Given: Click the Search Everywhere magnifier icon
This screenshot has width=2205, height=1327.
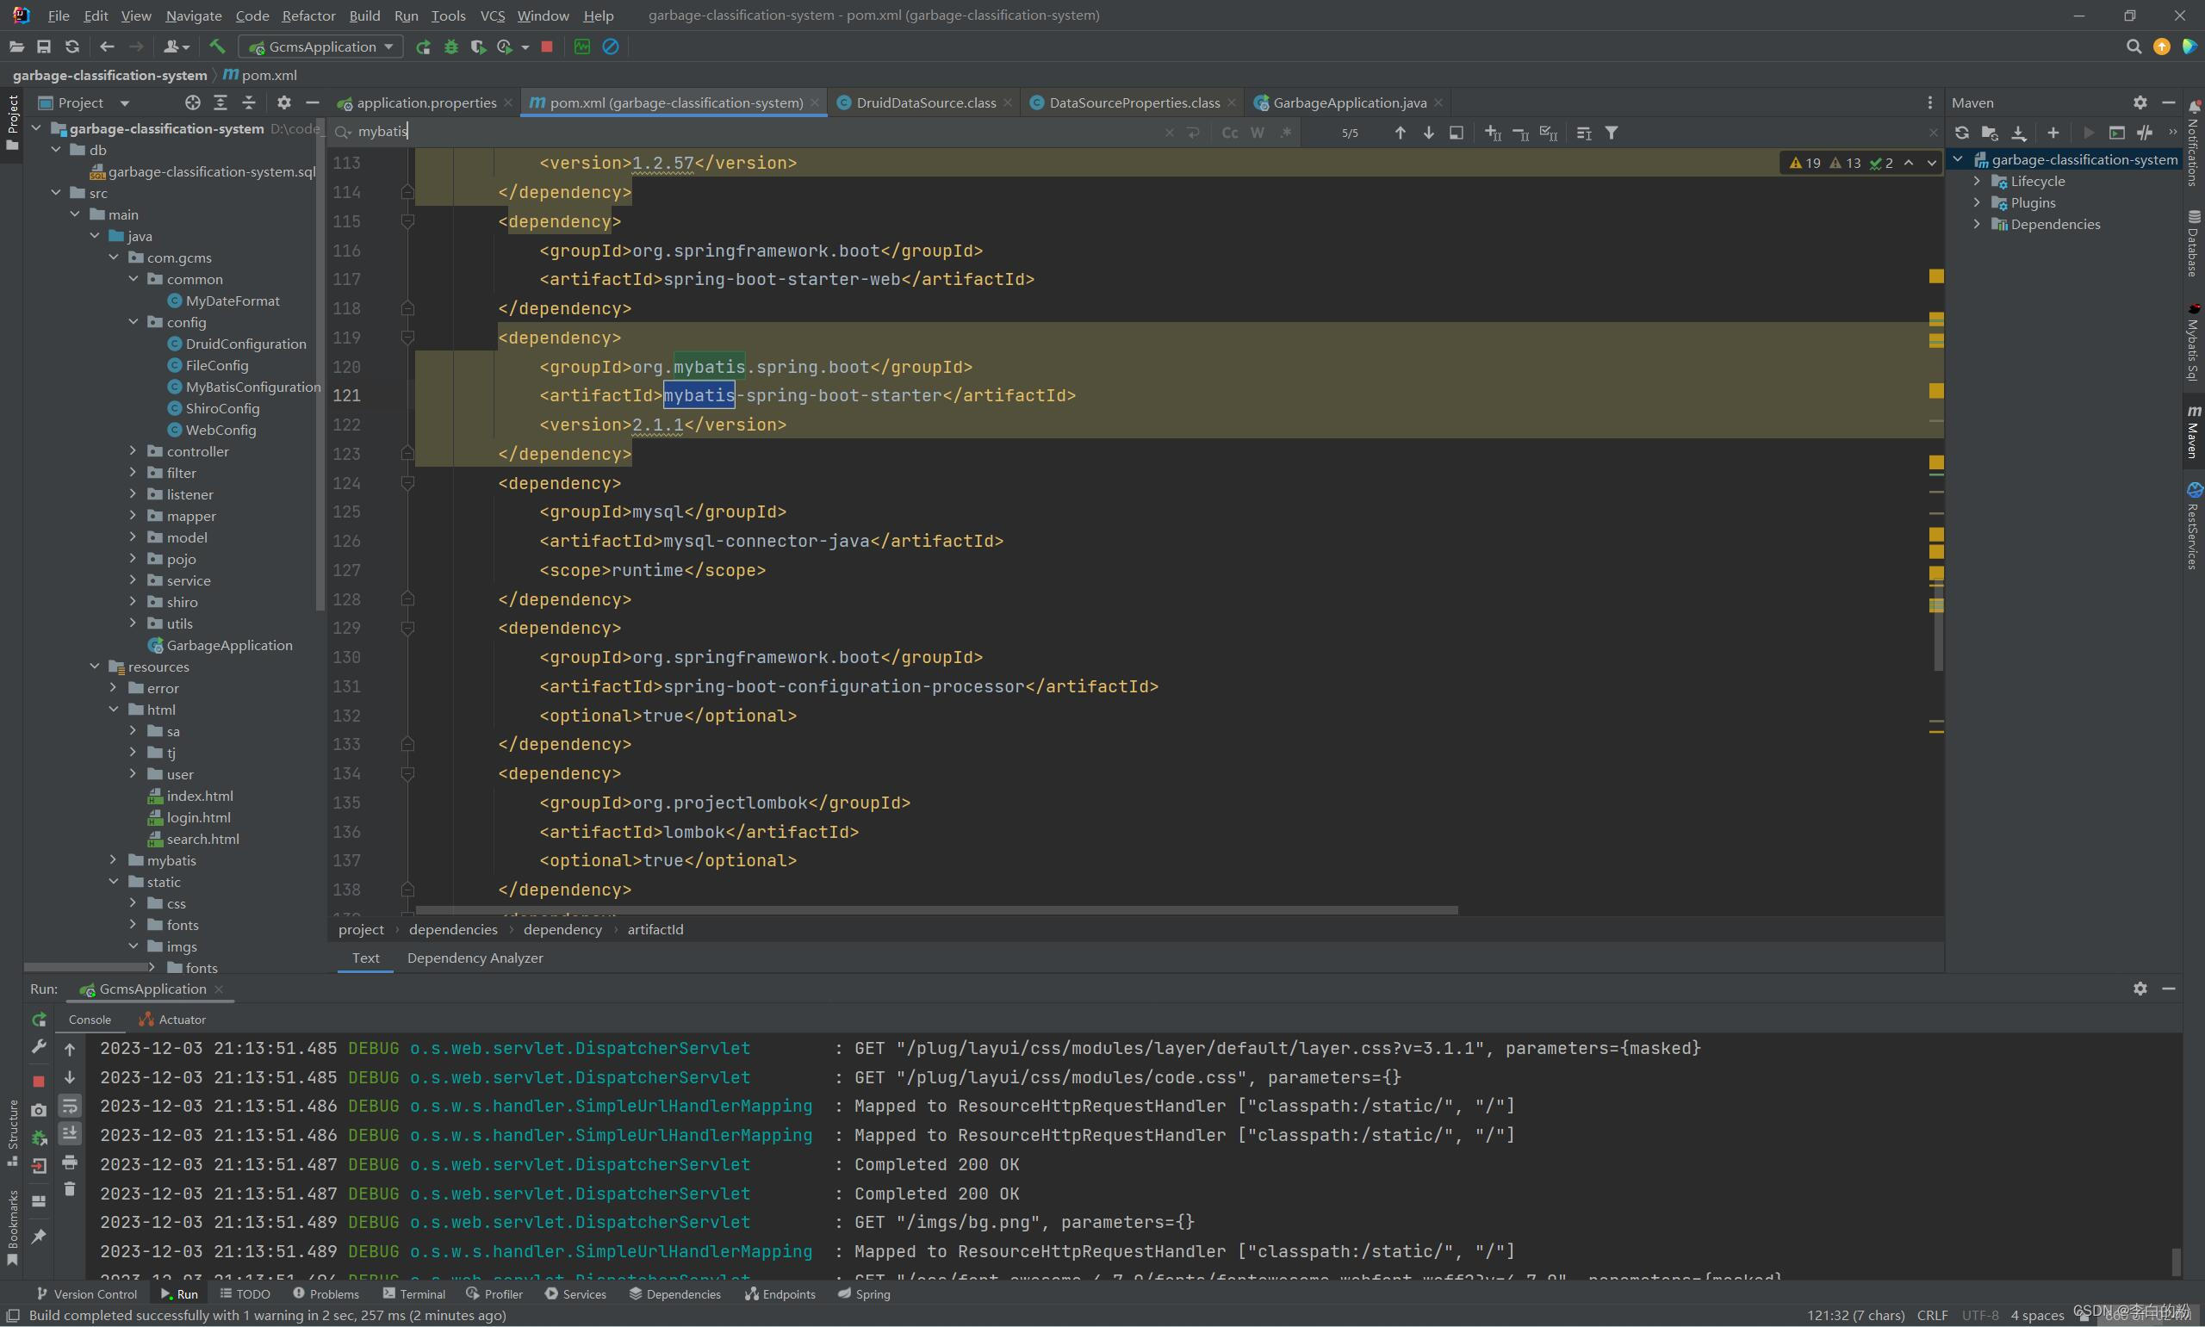Looking at the screenshot, I should point(2134,47).
